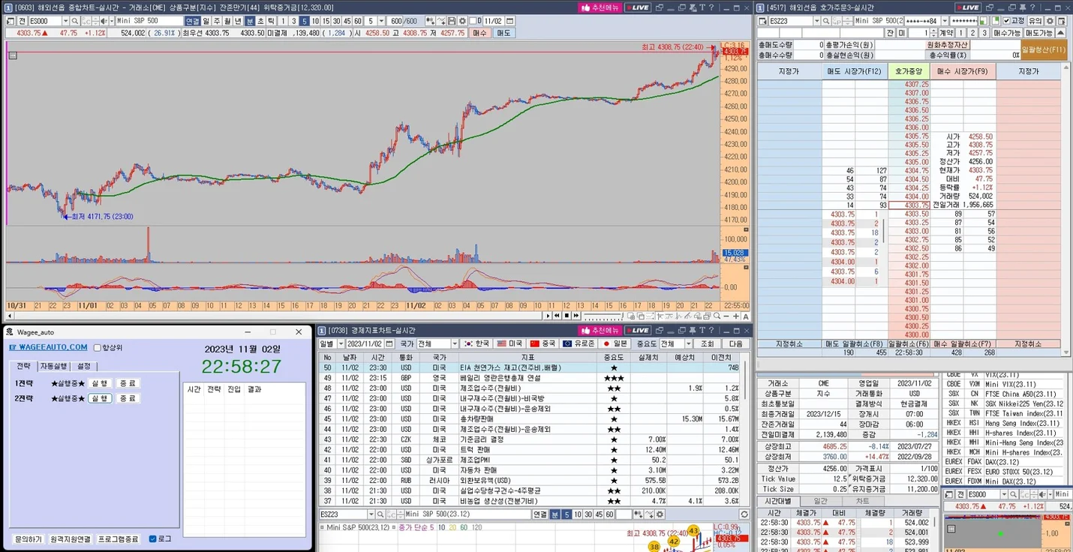Screen dimensions: 1073x552
Task: Open the account number dropdown in order window
Action: pyautogui.click(x=945, y=20)
